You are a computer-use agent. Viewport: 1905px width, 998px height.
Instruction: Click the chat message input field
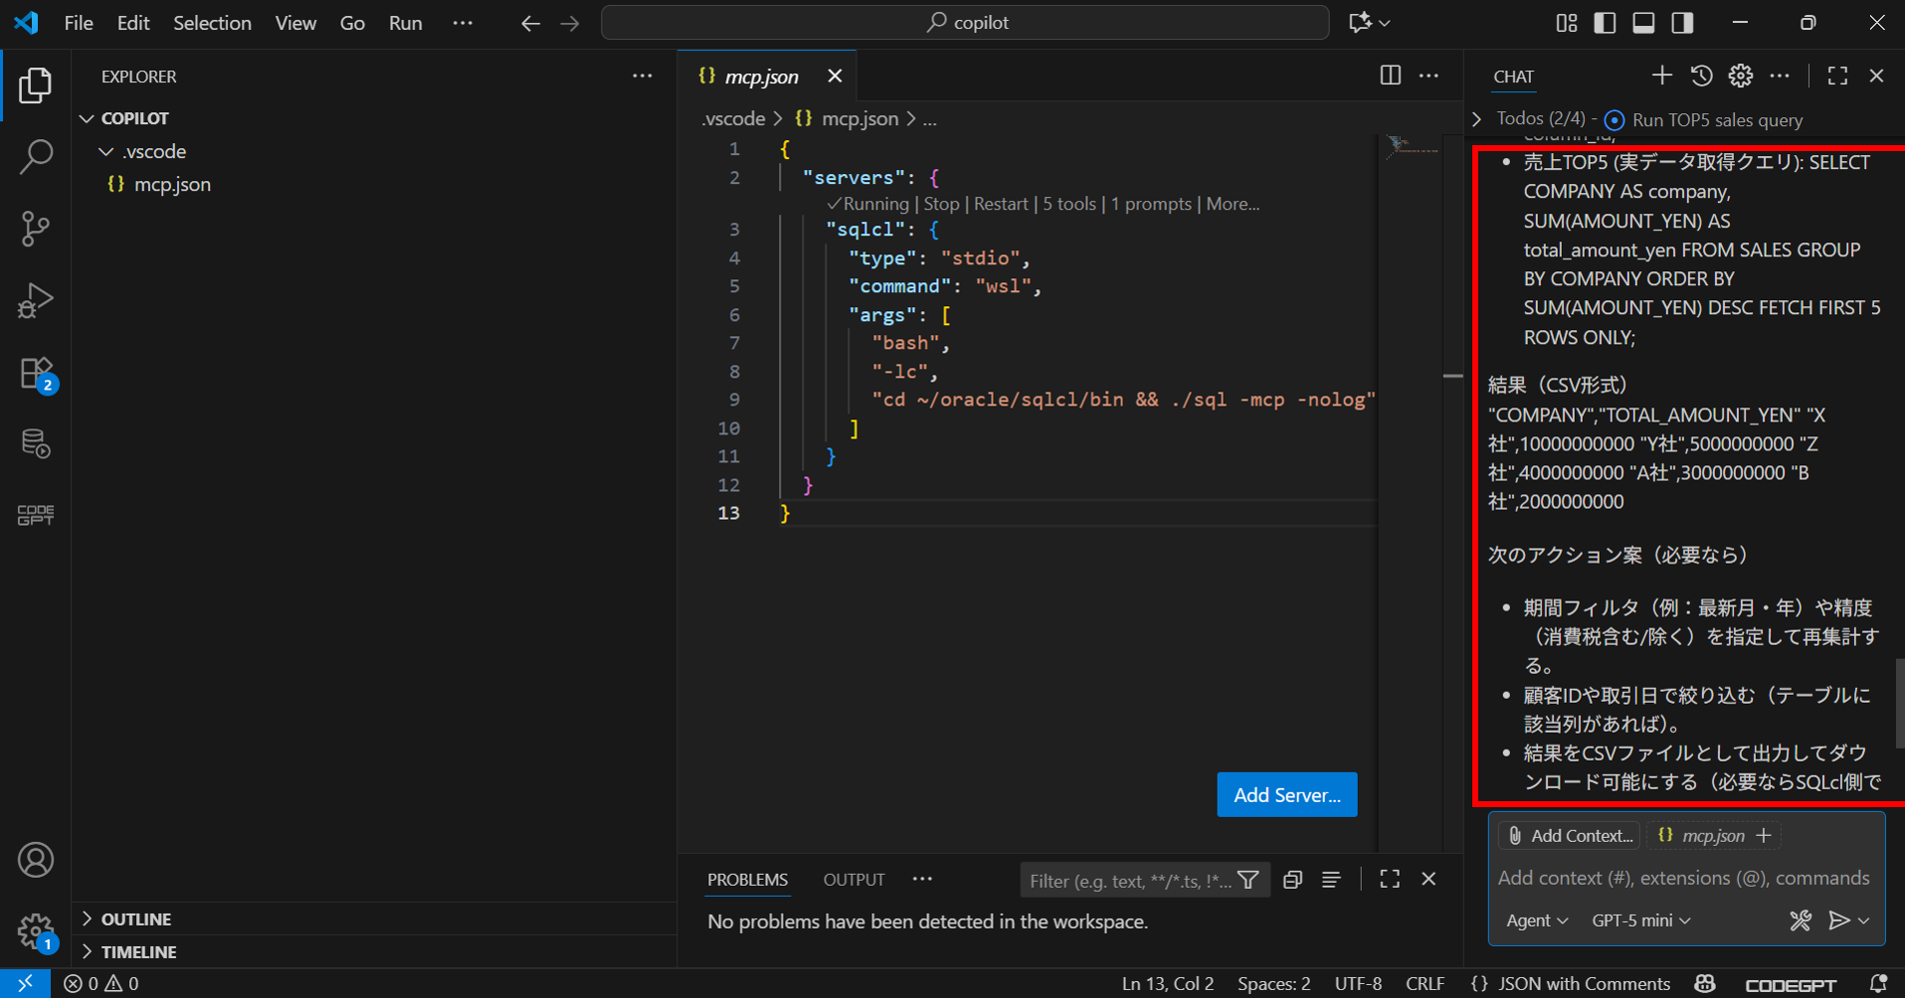pyautogui.click(x=1683, y=878)
